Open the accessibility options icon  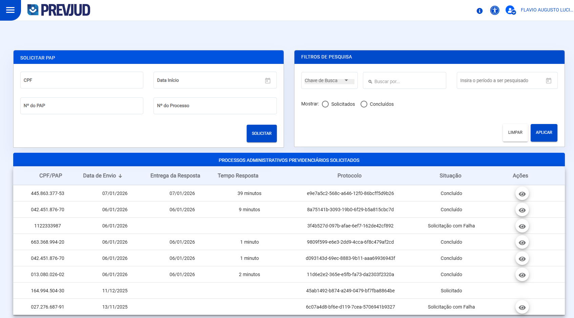pos(495,10)
